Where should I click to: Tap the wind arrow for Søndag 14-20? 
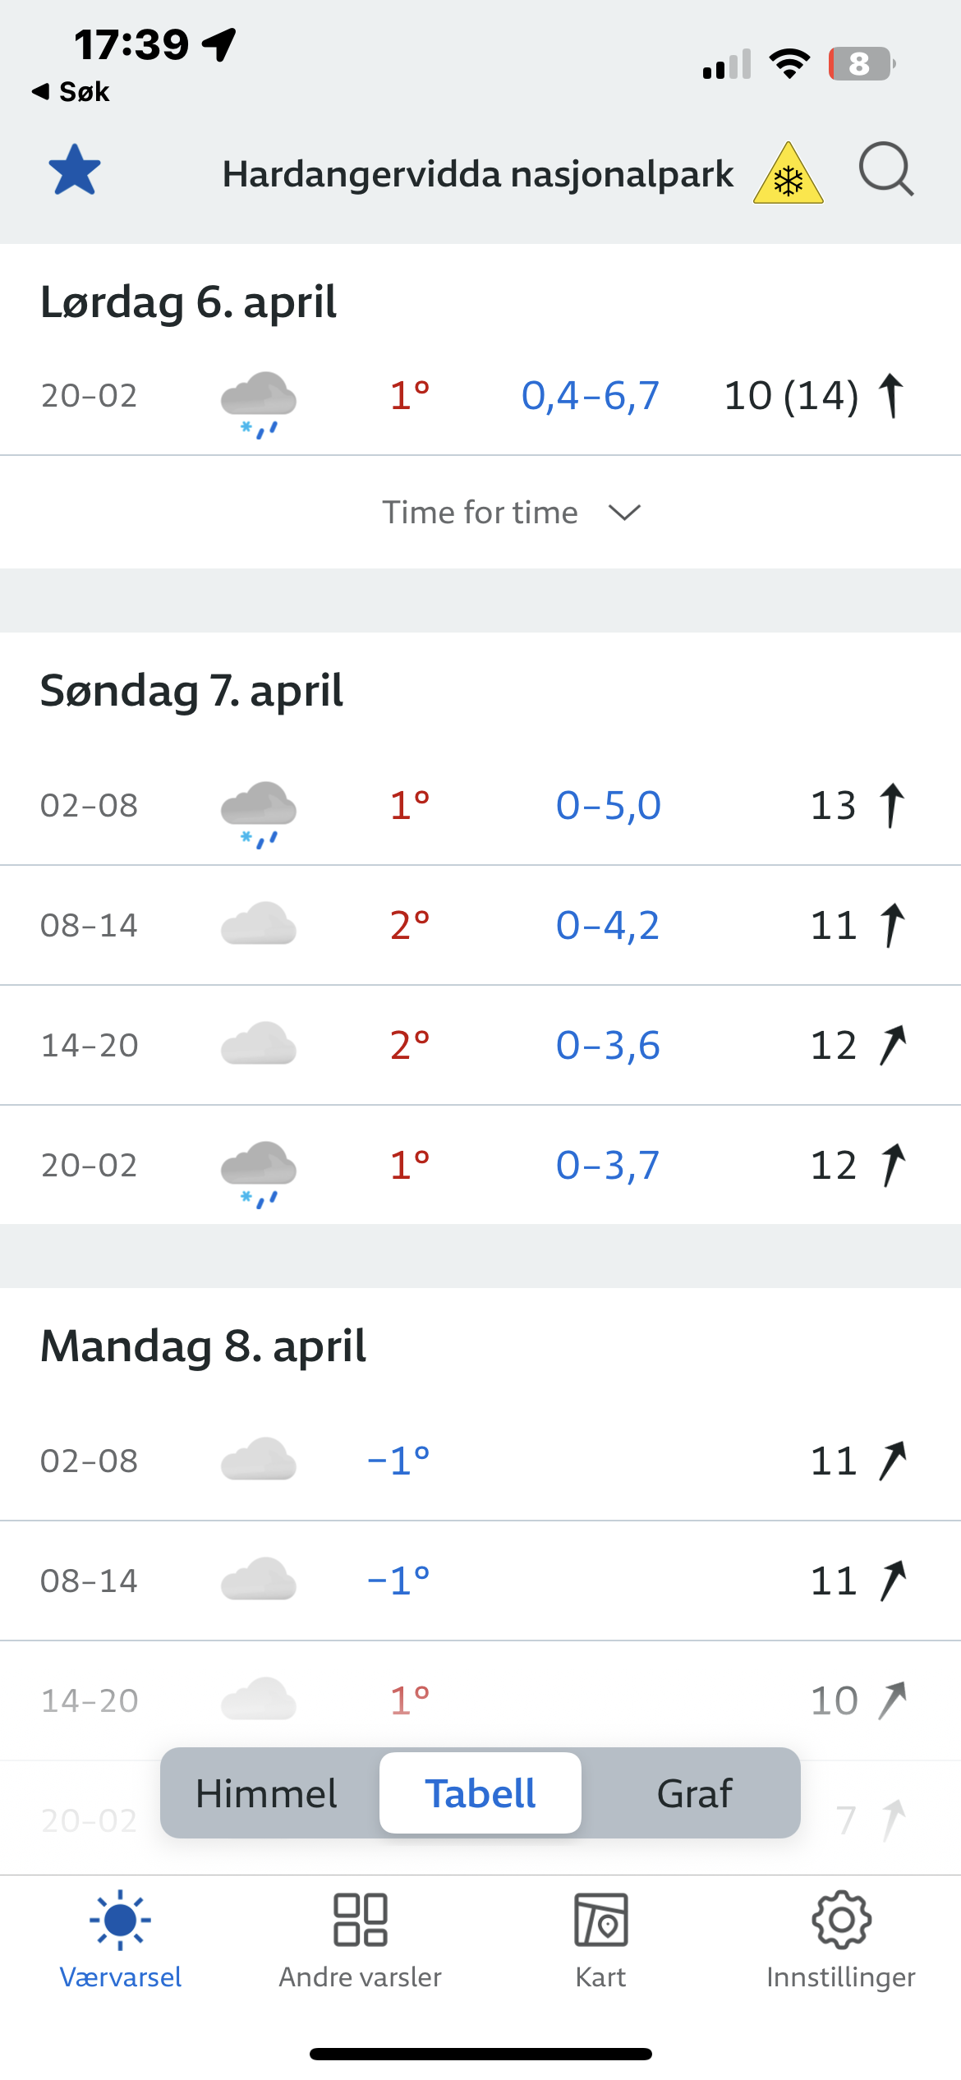click(893, 1045)
